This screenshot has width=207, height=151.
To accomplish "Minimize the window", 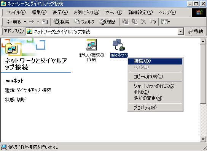I will click(190, 4).
